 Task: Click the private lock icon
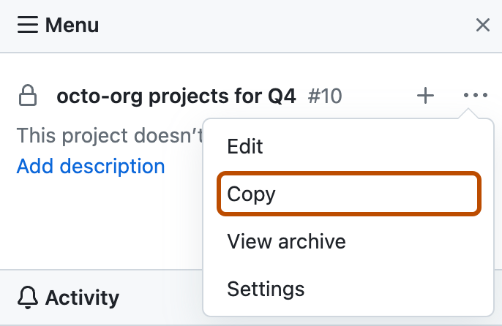[28, 95]
